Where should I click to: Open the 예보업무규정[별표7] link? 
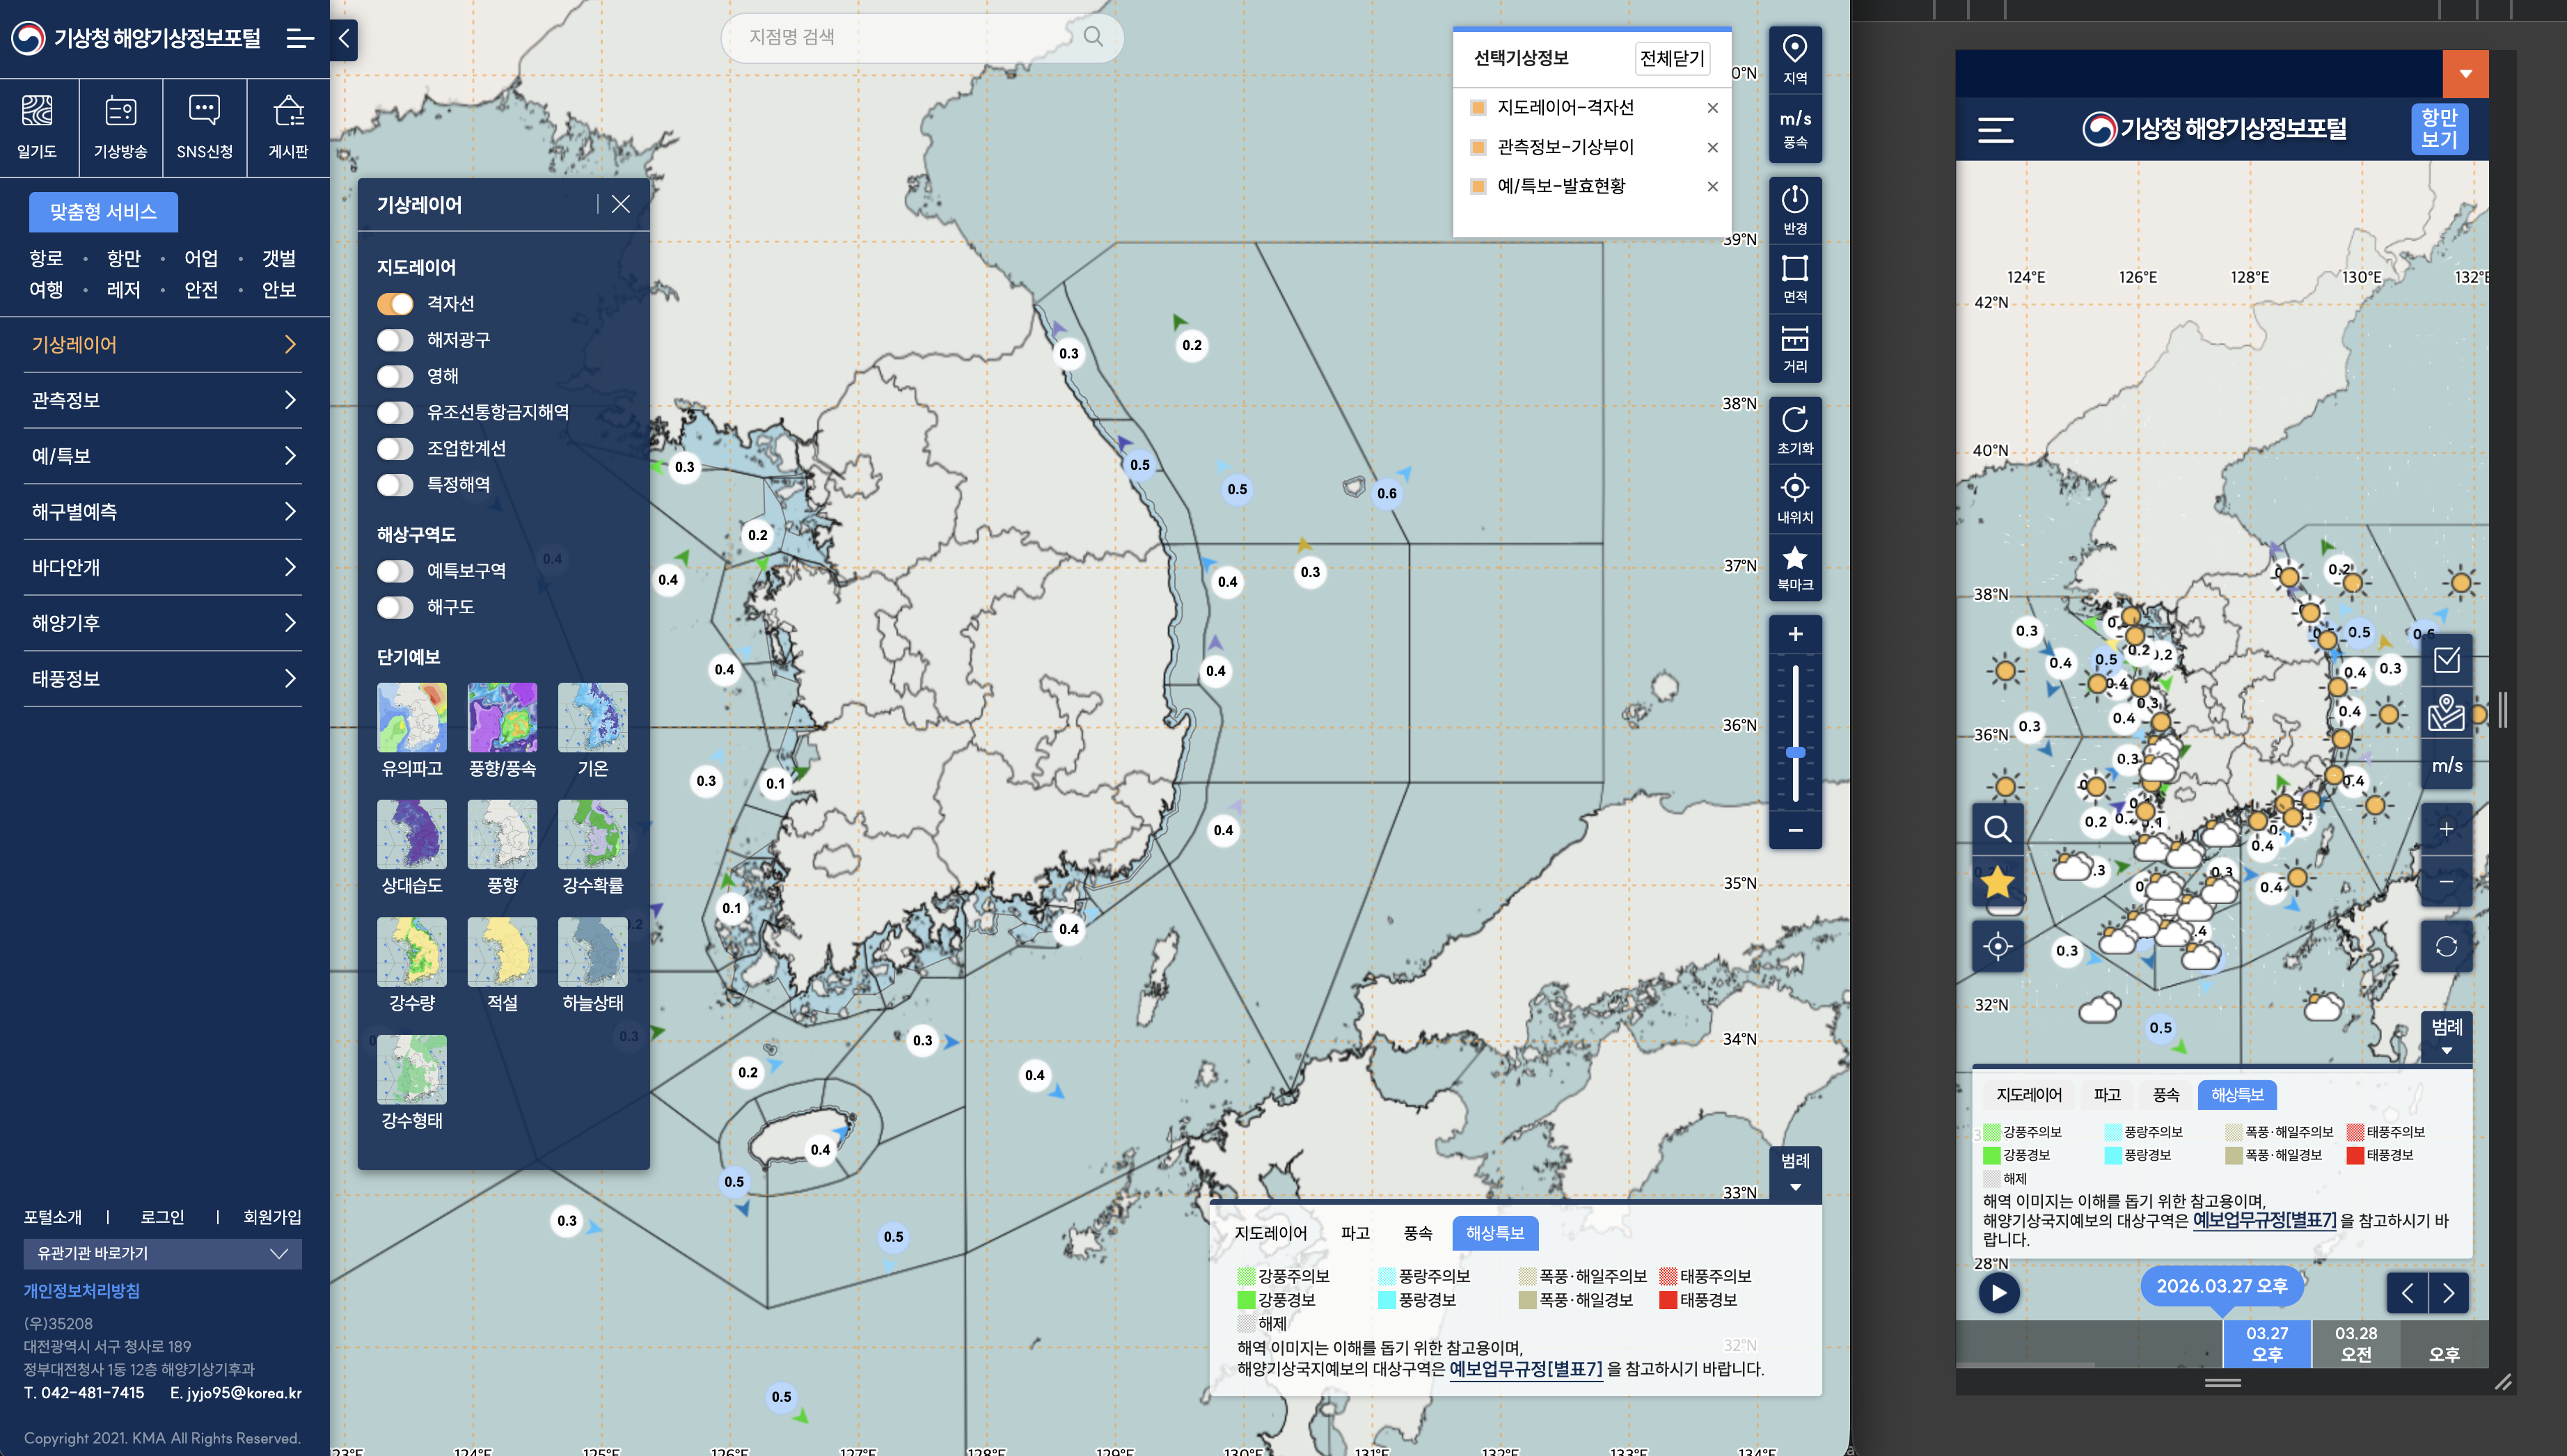pos(1525,1369)
